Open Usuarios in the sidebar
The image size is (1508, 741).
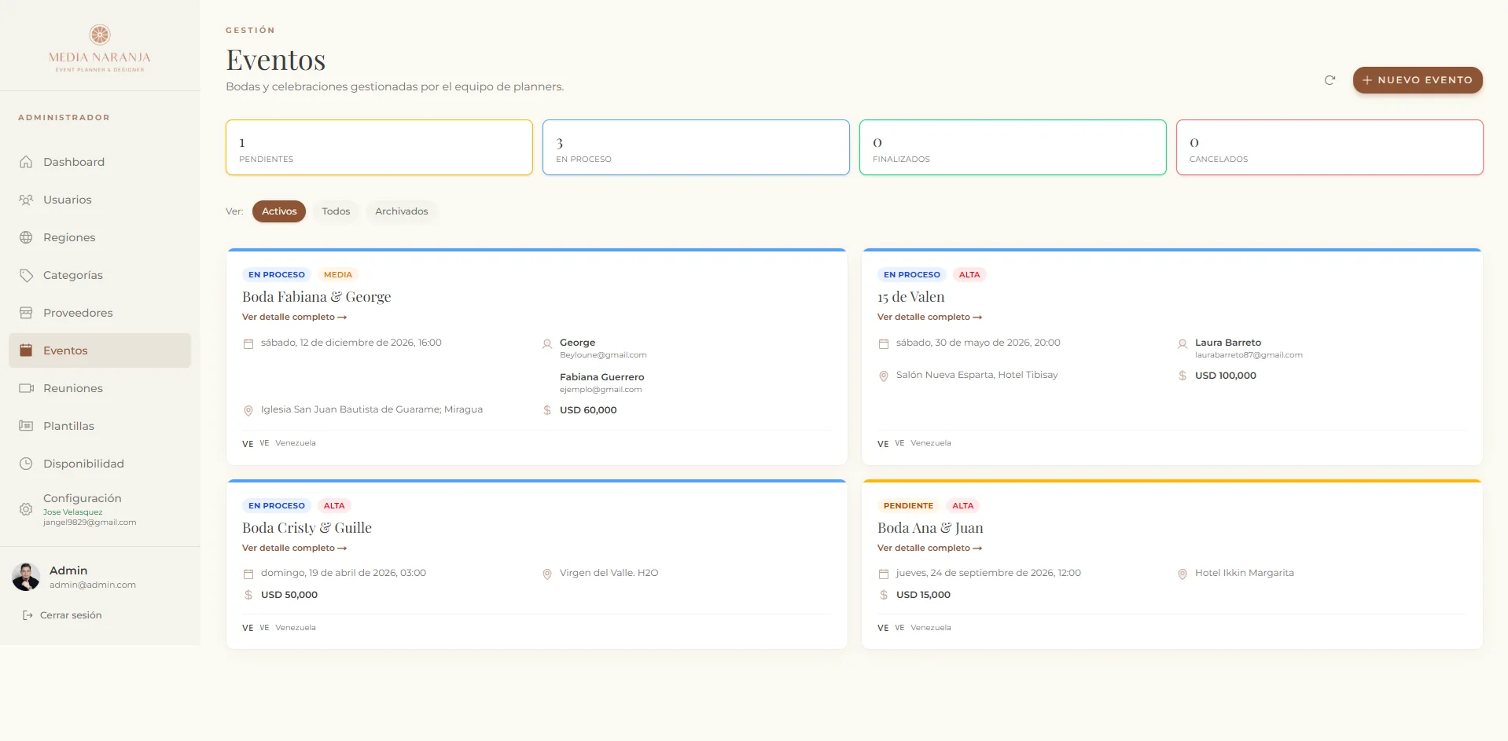point(100,200)
